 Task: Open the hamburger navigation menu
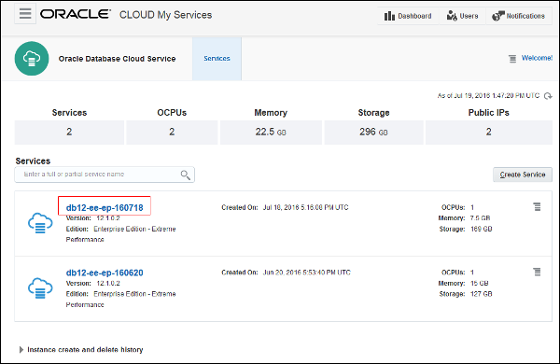point(25,14)
